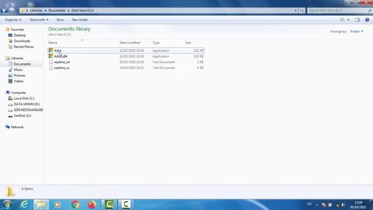Open Downloads in Favorites
This screenshot has height=210, width=373.
(x=22, y=41)
